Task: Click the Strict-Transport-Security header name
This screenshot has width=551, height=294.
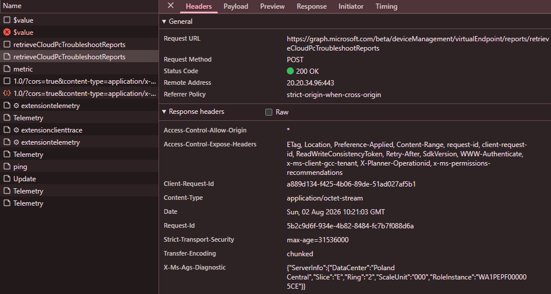Action: point(199,239)
